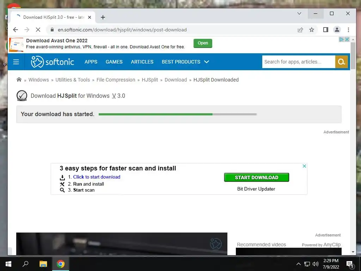Image resolution: width=361 pixels, height=271 pixels.
Task: Click the Avast One ad thumbnail
Action: 16,44
